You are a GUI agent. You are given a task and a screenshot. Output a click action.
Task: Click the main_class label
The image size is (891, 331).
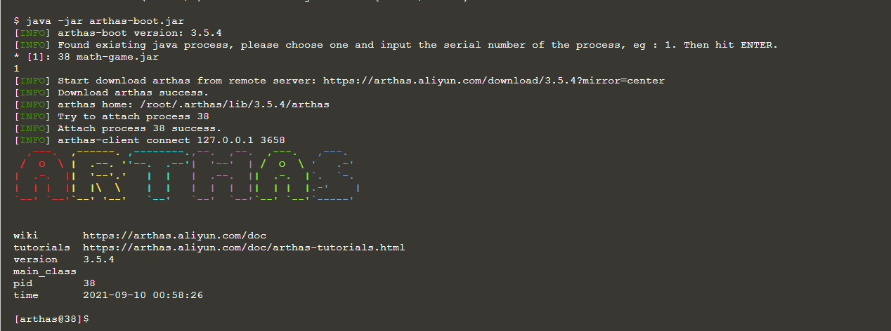click(45, 271)
